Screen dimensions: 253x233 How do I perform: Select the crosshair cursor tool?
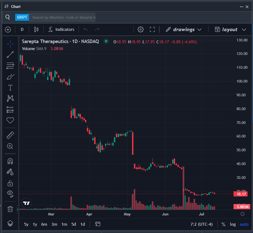pos(10,44)
